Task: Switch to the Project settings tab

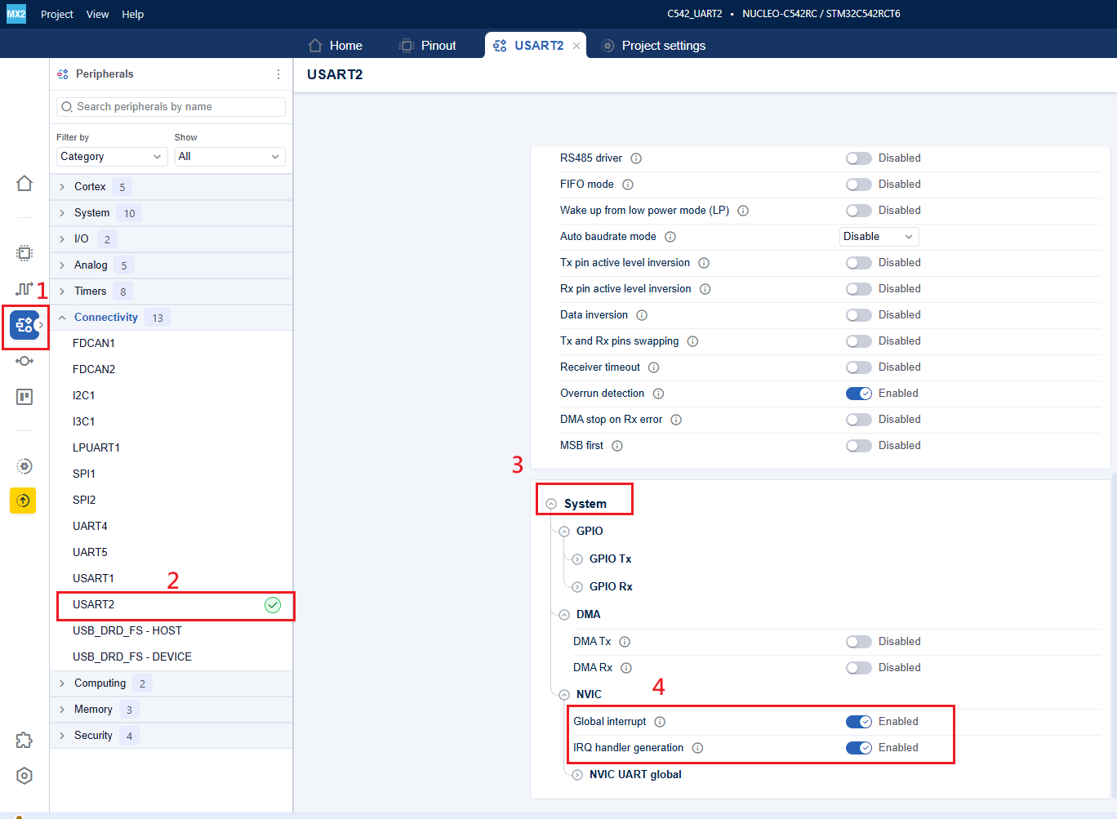Action: [x=654, y=46]
